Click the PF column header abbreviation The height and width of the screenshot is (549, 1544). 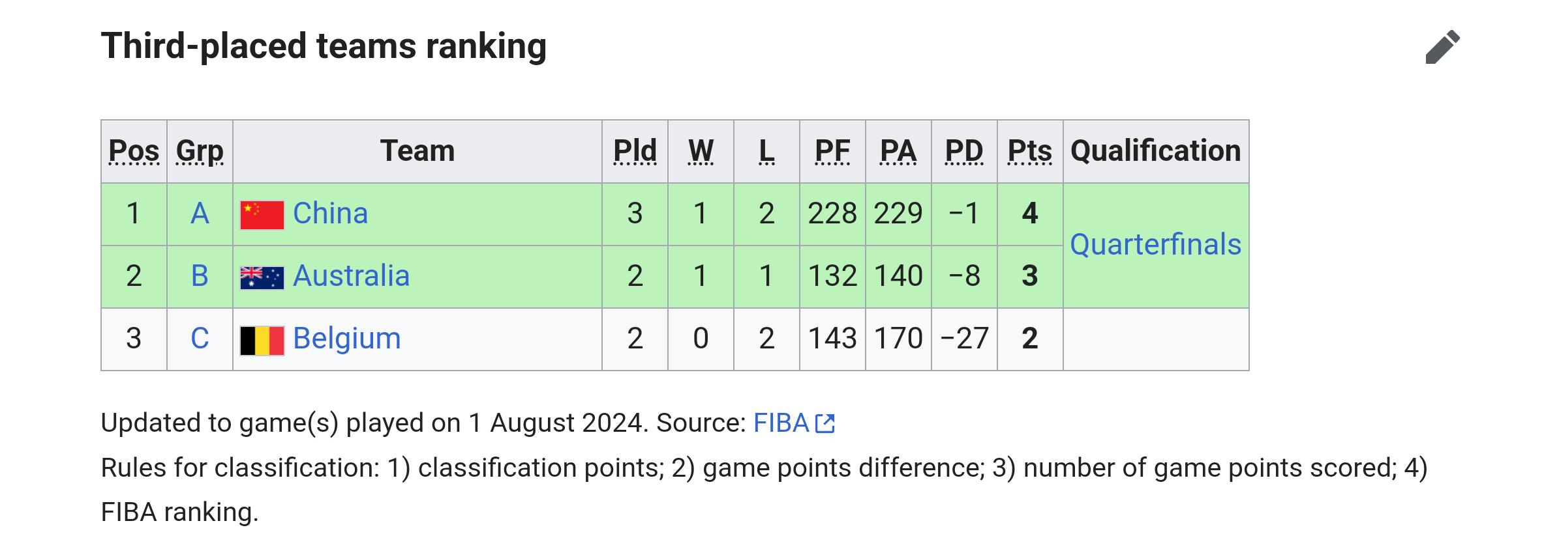pos(832,151)
